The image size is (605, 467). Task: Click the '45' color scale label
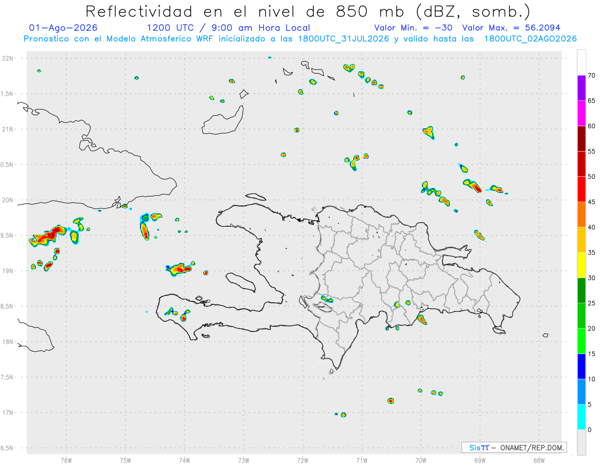pos(592,202)
